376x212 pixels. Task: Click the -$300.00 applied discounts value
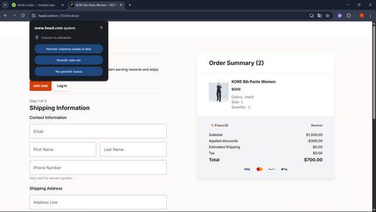(x=315, y=141)
